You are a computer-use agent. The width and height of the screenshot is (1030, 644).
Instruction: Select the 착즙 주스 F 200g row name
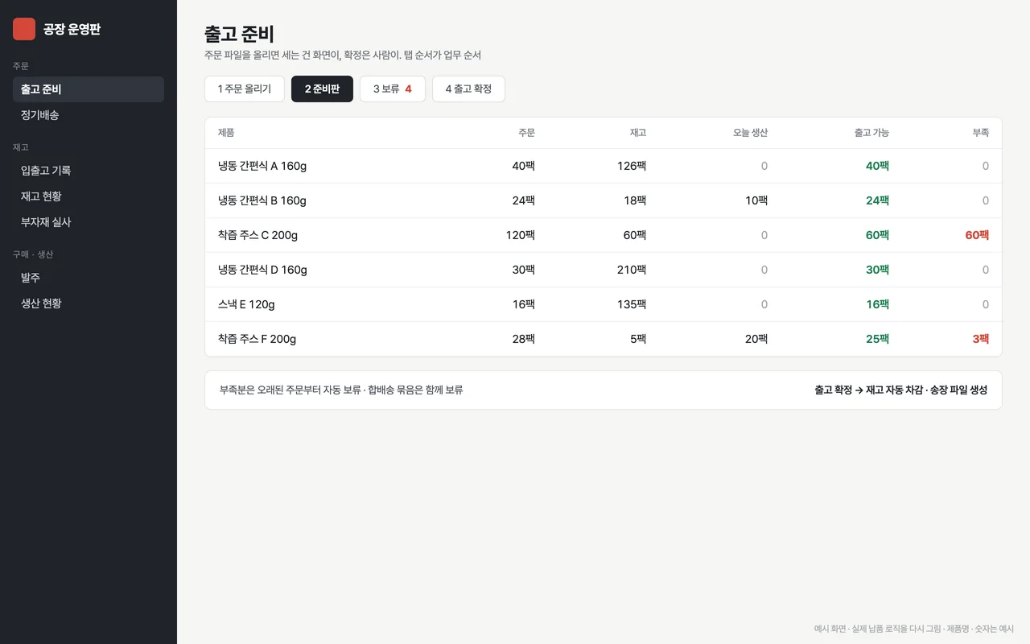coord(257,339)
